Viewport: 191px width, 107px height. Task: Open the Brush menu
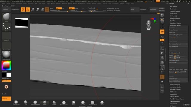pyautogui.click(x=8, y=4)
